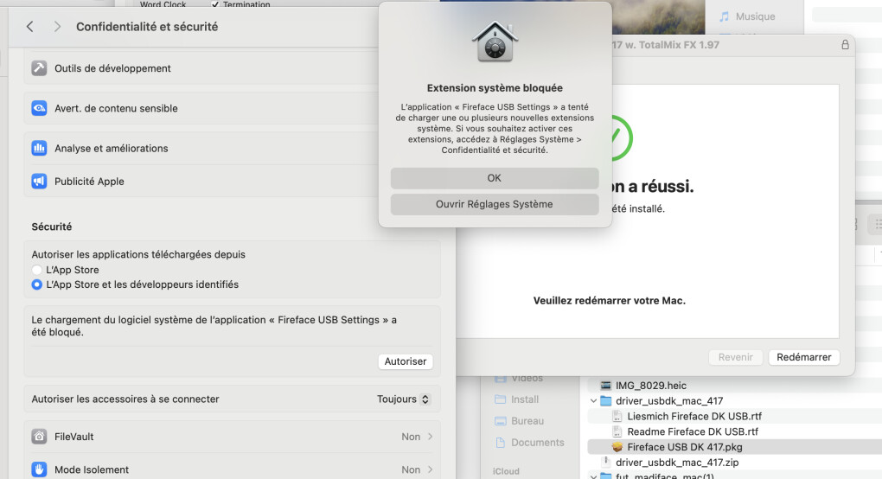Open Outils de développement hammer icon
The height and width of the screenshot is (479, 882).
pos(39,68)
